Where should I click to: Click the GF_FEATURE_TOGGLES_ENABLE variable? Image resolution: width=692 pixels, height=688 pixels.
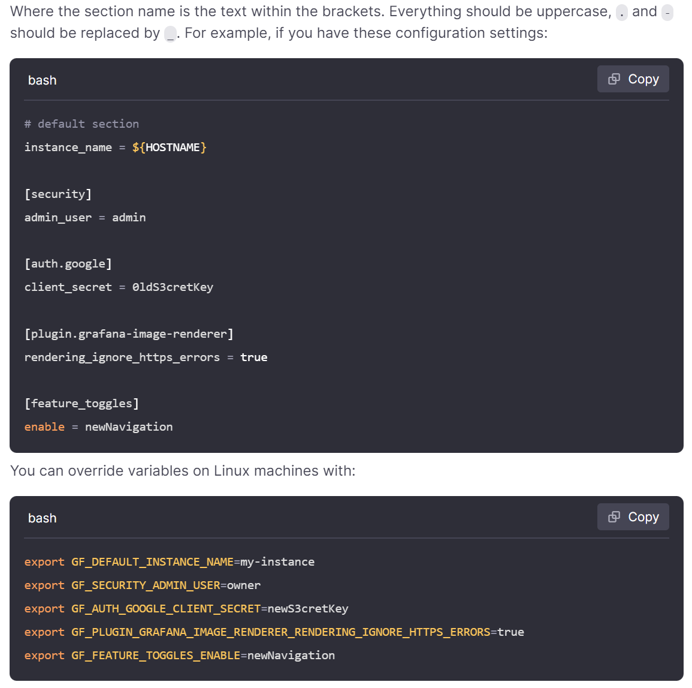[x=156, y=656]
